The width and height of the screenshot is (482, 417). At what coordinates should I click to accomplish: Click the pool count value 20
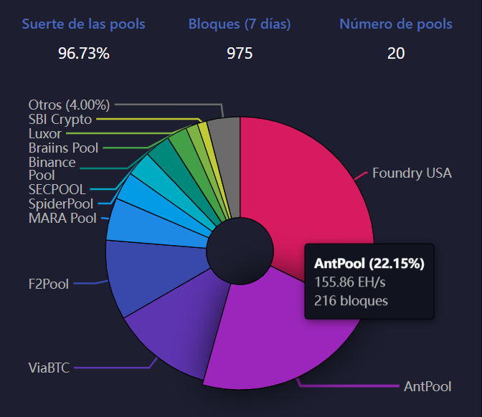396,54
